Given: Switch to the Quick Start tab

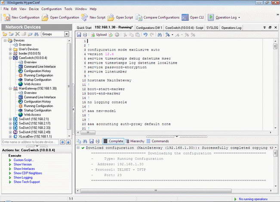Looking at the screenshot, I should click(x=84, y=28).
